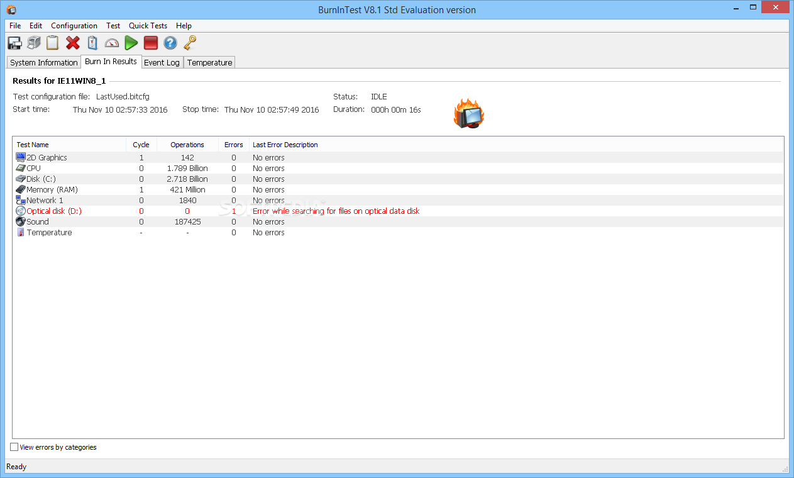The image size is (794, 478).
Task: Open help with the blue question icon
Action: click(x=170, y=43)
